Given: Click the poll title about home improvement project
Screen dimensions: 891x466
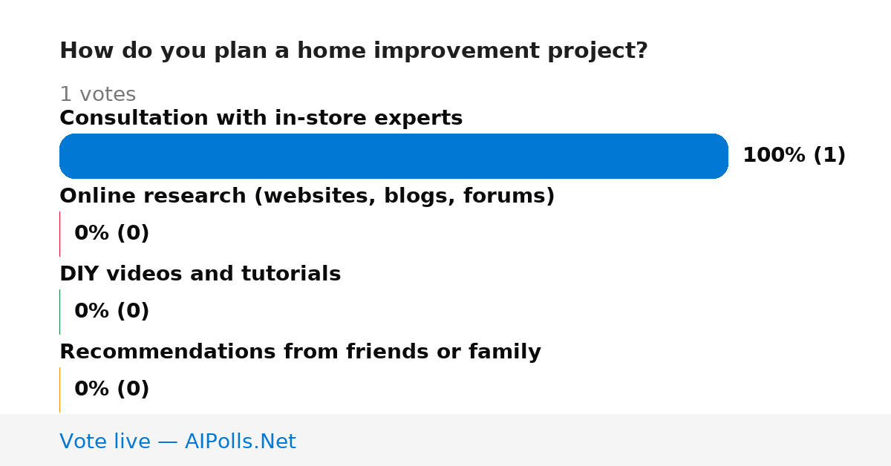Looking at the screenshot, I should point(353,51).
